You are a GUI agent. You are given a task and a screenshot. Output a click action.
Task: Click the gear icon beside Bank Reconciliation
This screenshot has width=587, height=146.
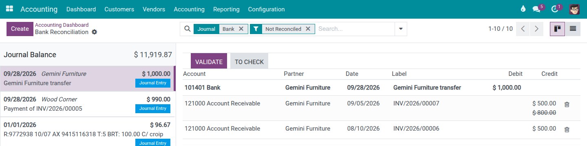click(x=94, y=32)
